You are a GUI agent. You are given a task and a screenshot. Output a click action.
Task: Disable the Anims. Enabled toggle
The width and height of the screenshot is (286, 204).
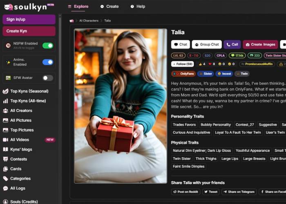(x=48, y=62)
